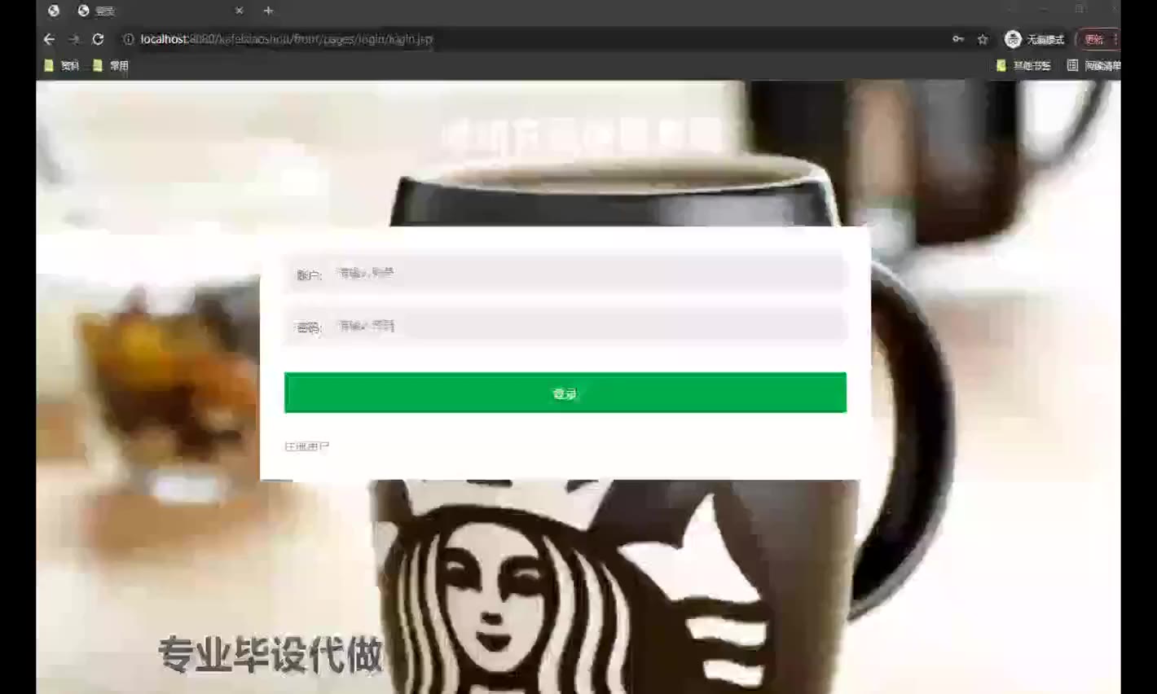Click the site info icon before localhost
Image resolution: width=1157 pixels, height=694 pixels.
coord(128,39)
